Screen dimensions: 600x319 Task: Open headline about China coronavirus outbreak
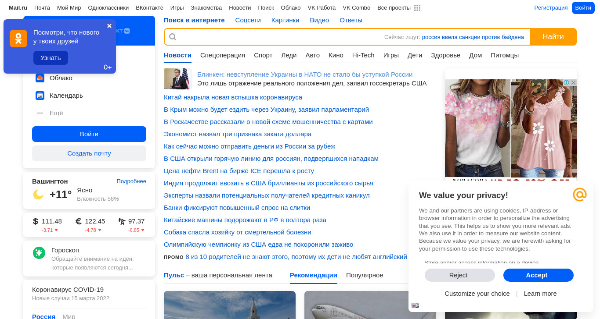[233, 97]
